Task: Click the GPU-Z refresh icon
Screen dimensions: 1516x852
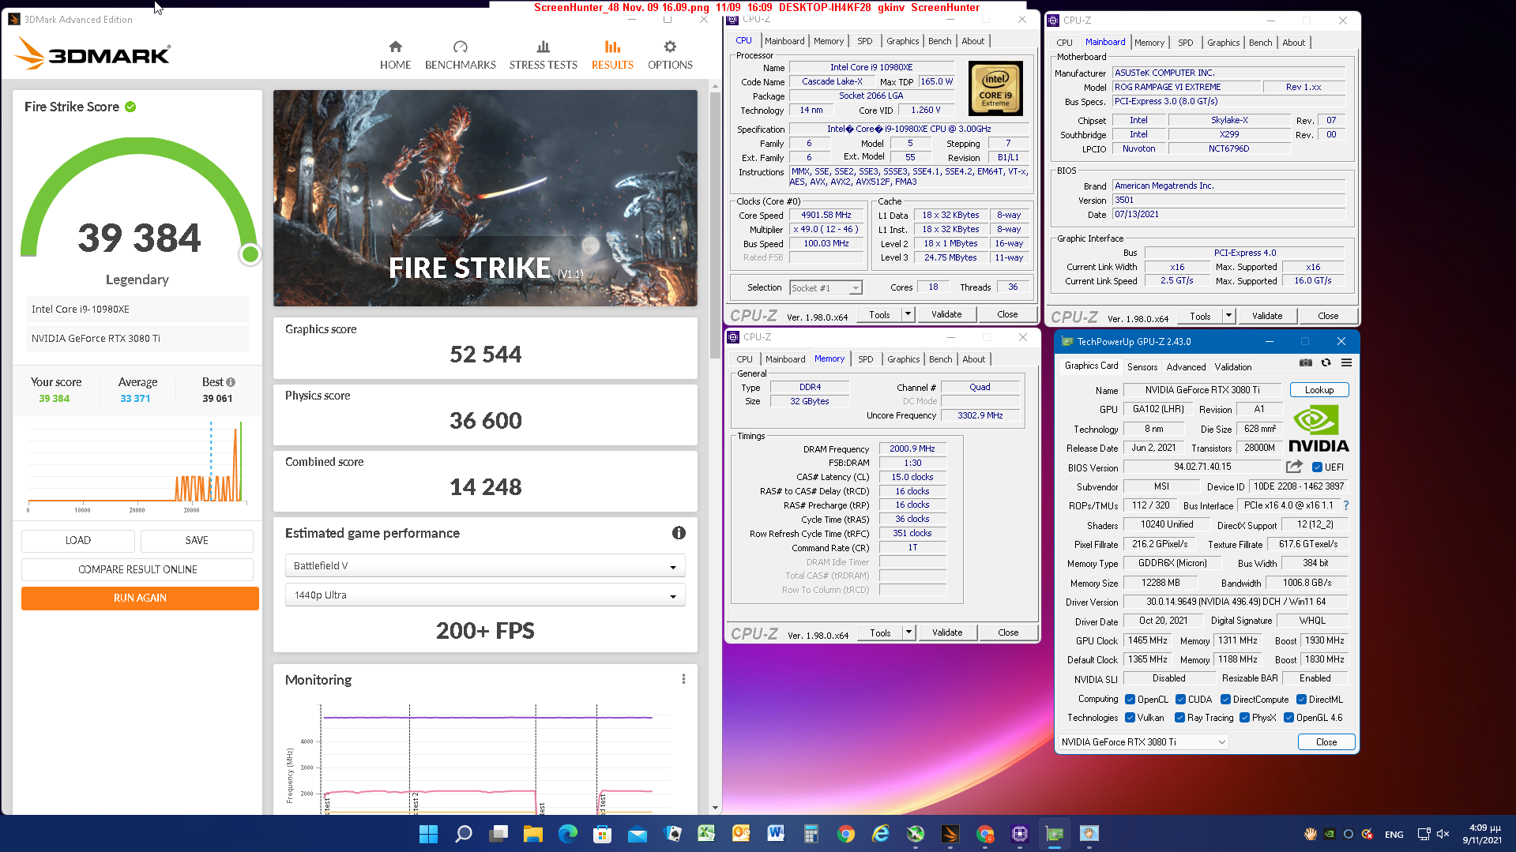Action: tap(1326, 362)
